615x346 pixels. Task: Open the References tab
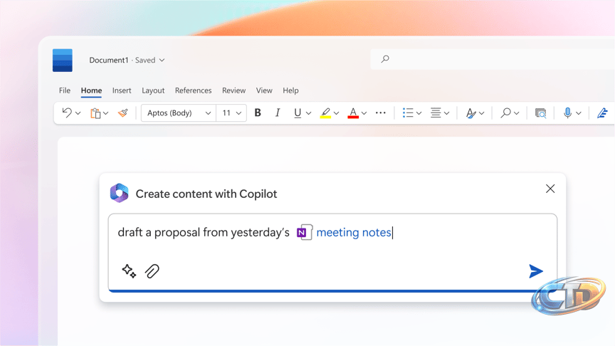tap(194, 90)
